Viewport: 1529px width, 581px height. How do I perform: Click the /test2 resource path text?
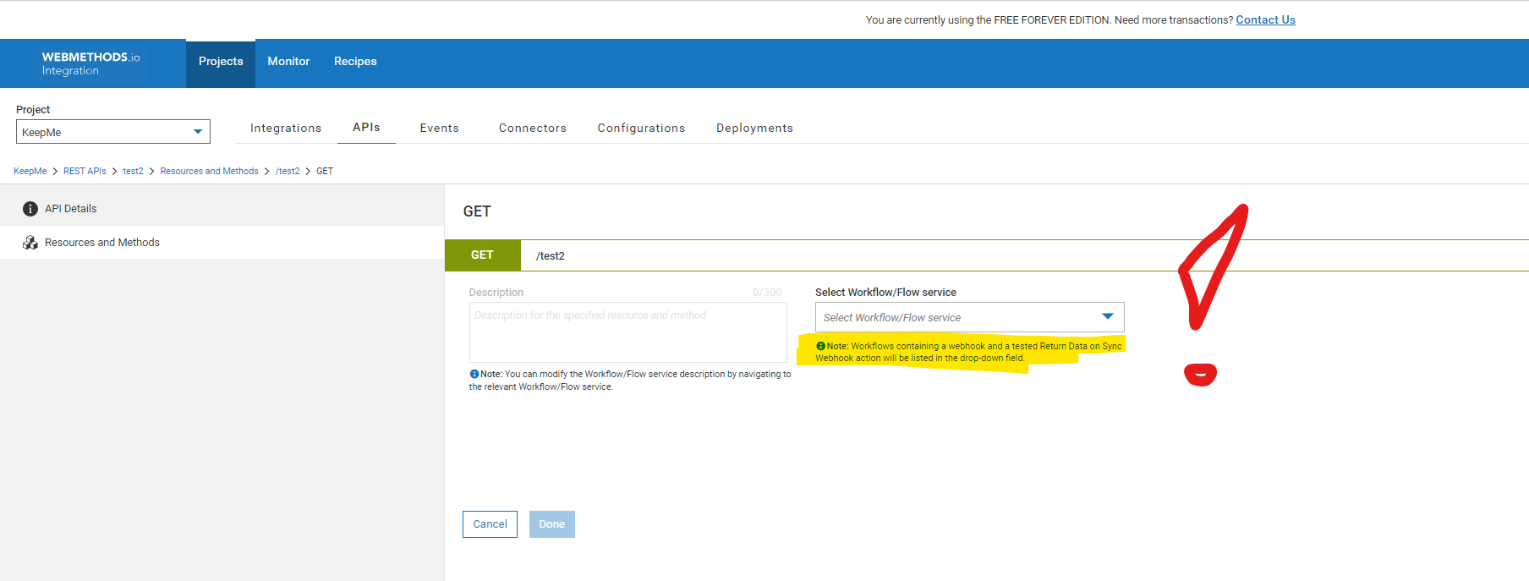[551, 255]
